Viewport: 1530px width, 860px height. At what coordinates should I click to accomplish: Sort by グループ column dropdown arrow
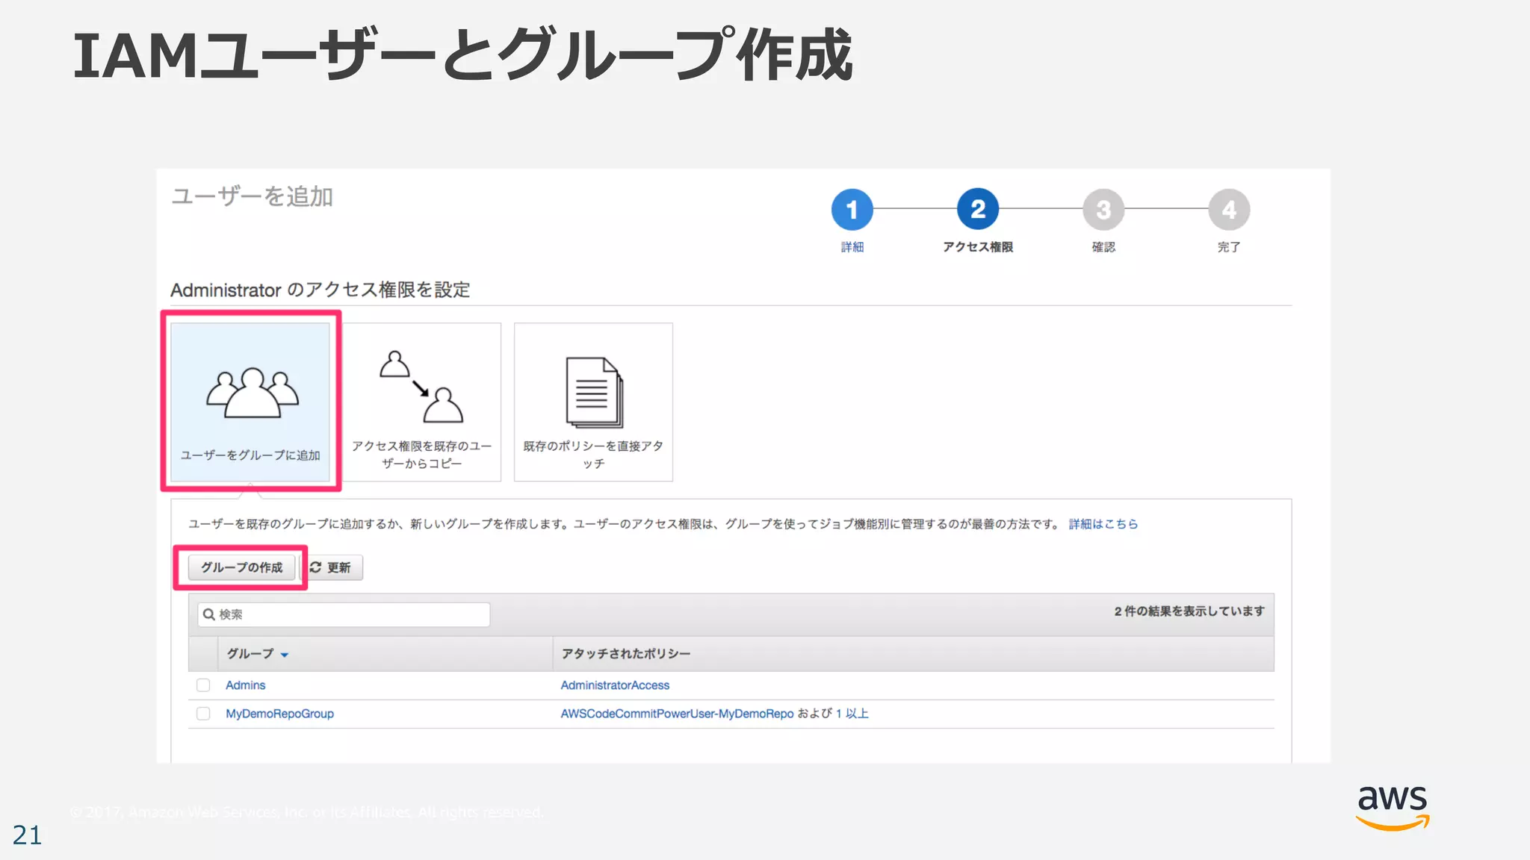pos(285,655)
